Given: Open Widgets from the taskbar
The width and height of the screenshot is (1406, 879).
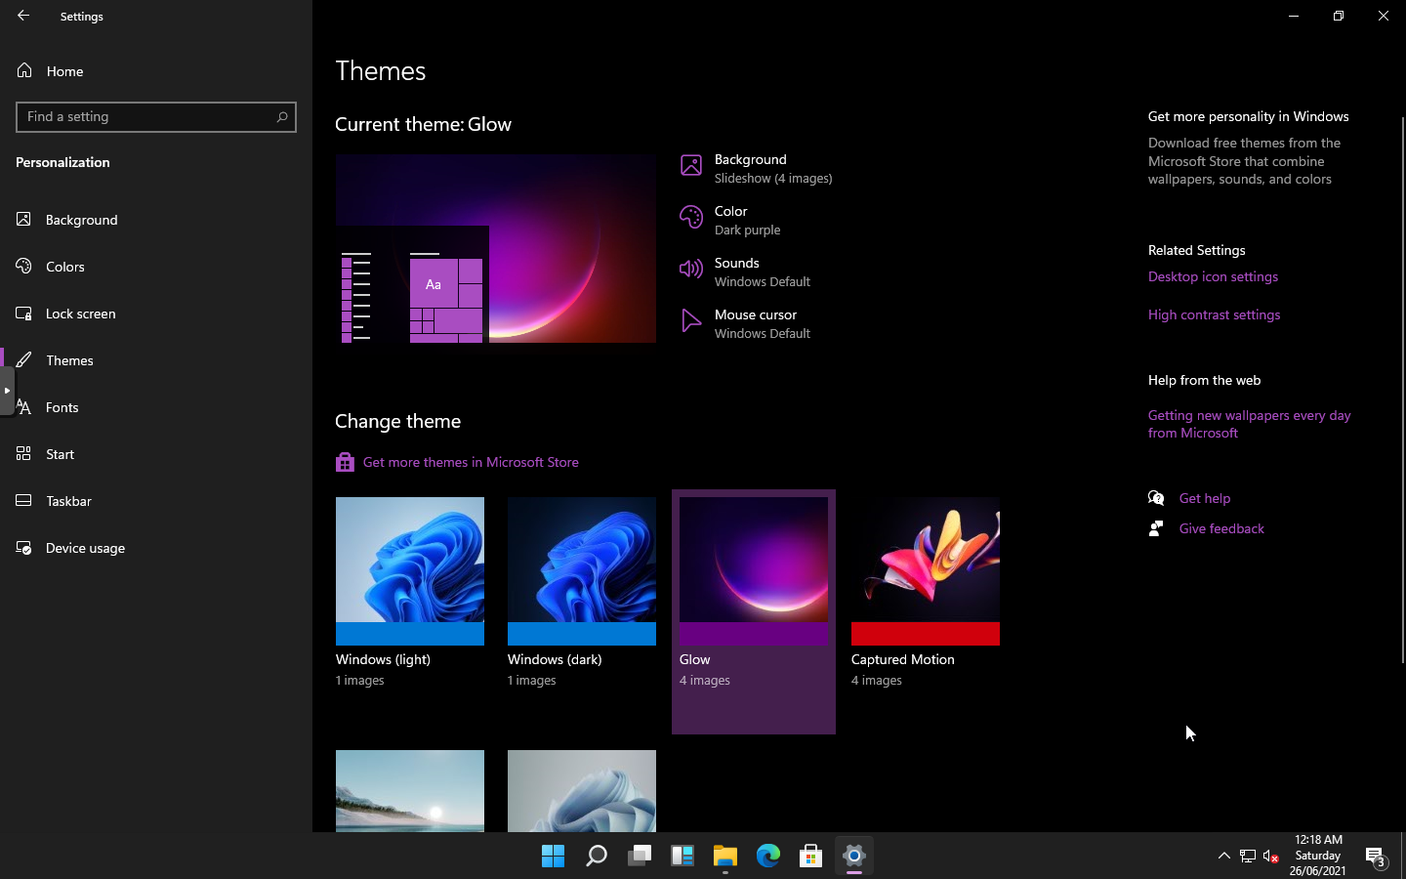Looking at the screenshot, I should (x=682, y=856).
